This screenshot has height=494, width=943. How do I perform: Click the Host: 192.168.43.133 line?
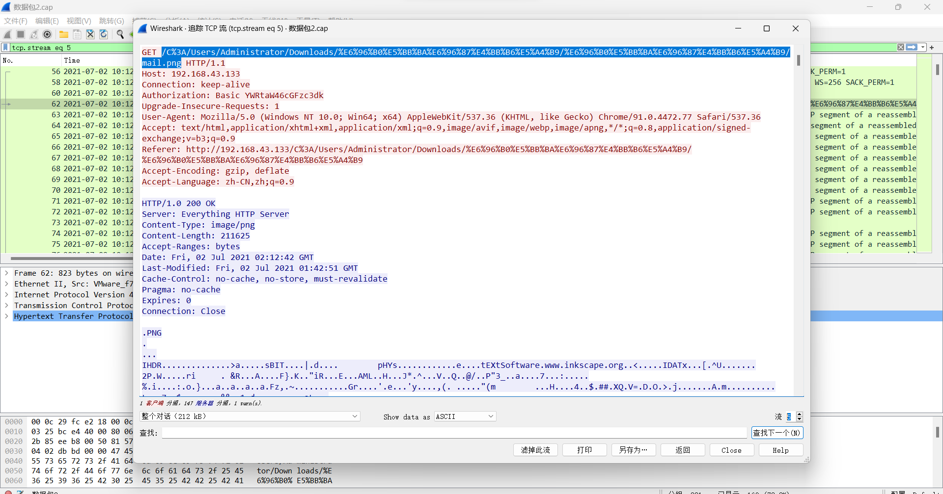click(191, 74)
